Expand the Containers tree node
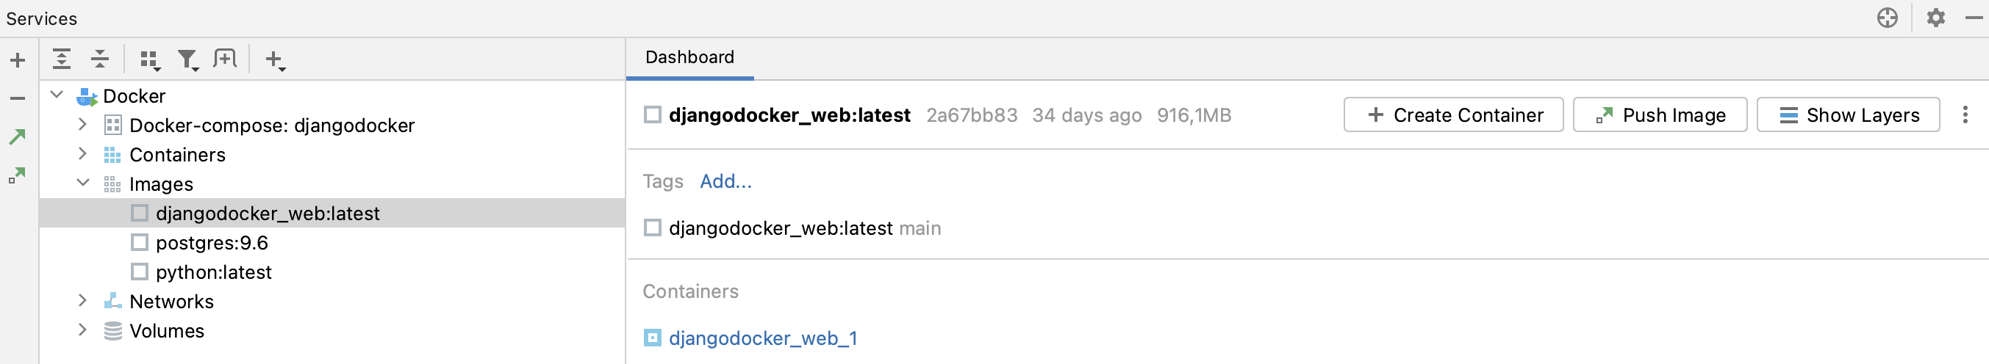The image size is (1989, 364). [x=82, y=153]
